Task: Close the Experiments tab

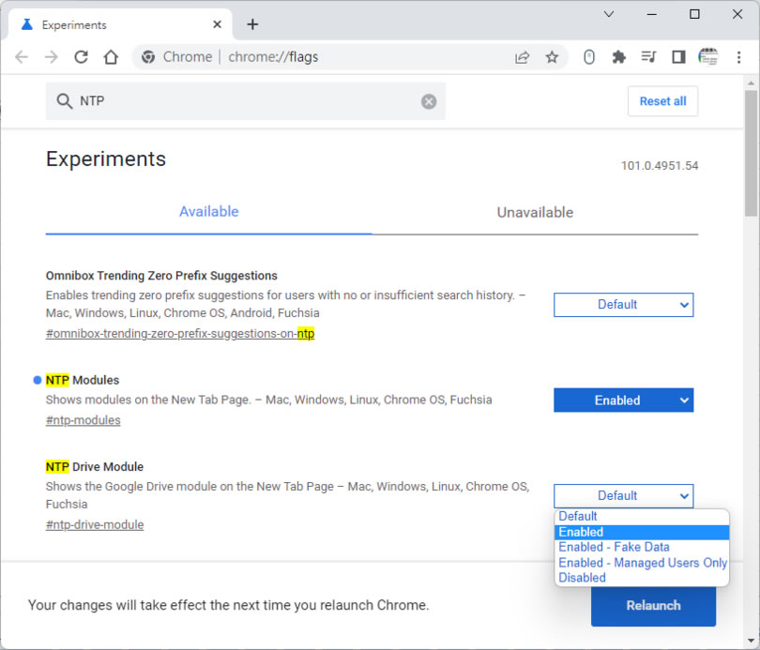Action: 217,24
